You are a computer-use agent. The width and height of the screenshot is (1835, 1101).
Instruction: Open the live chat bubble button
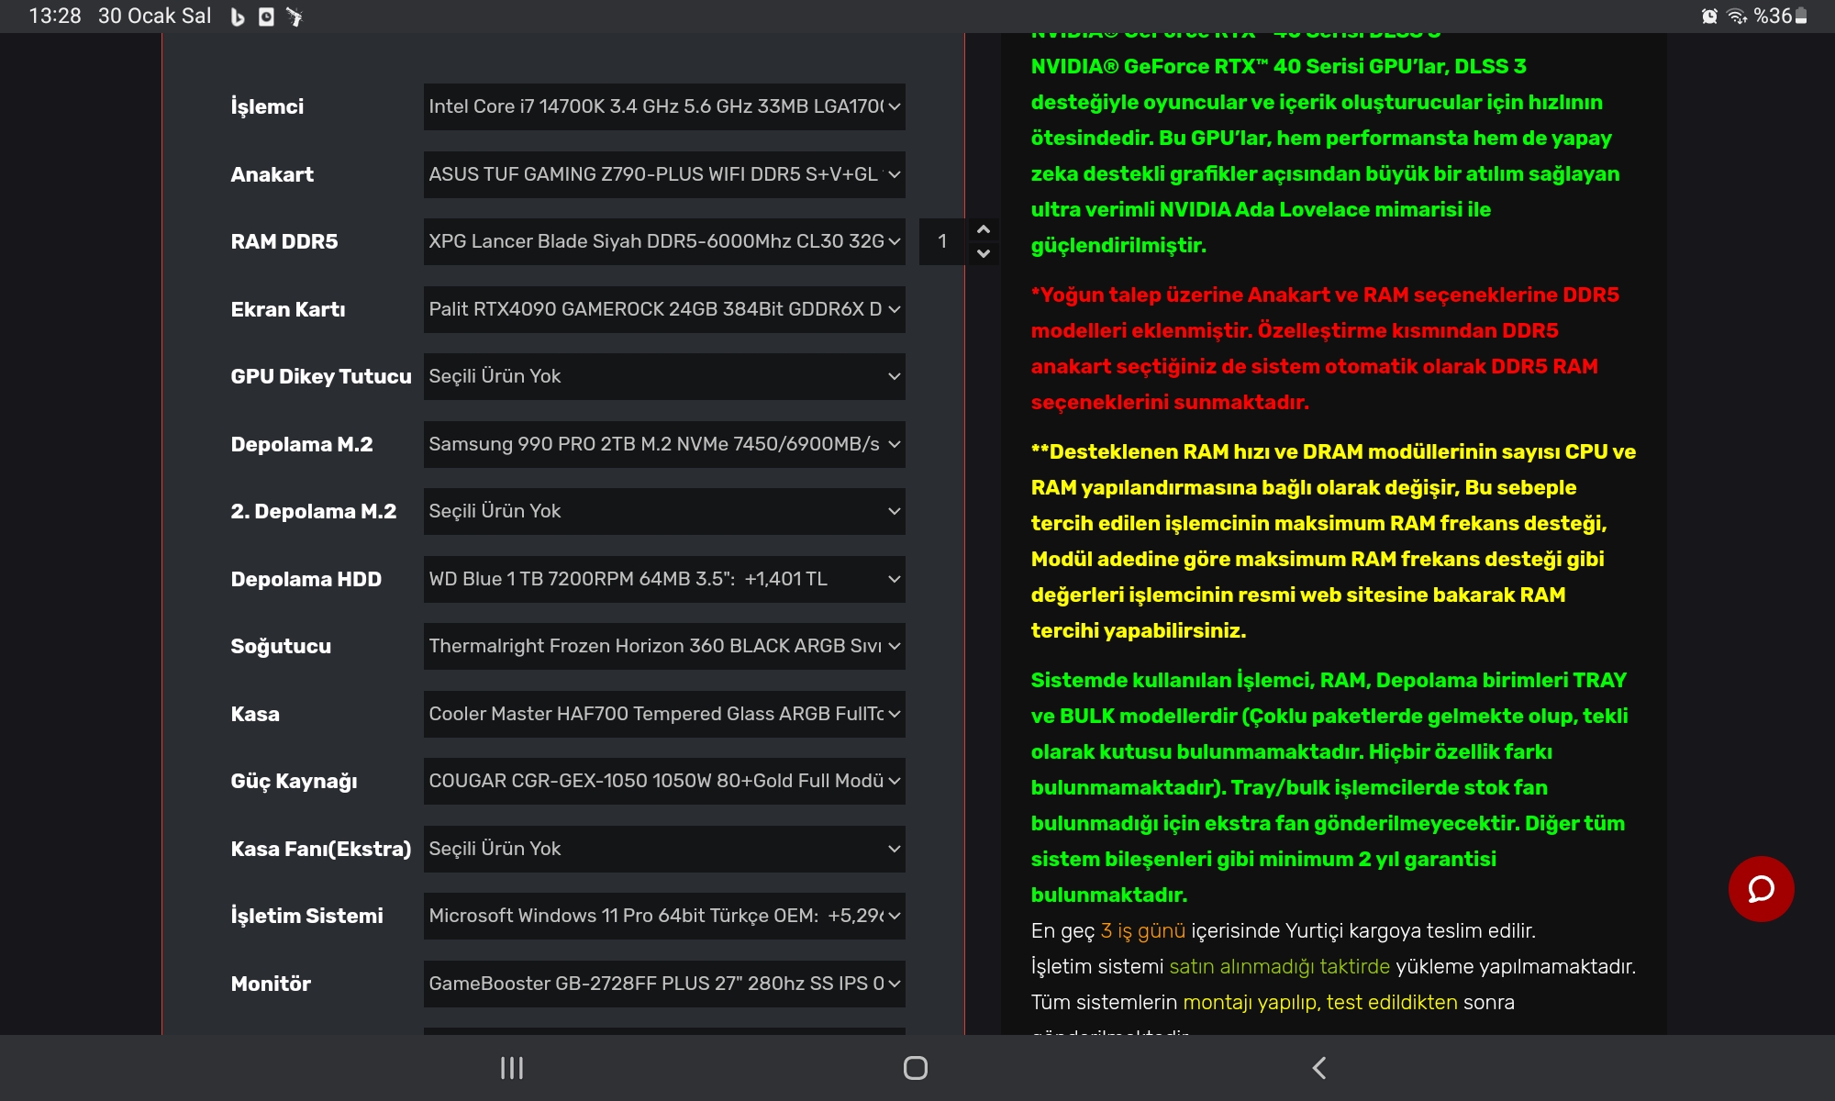point(1761,888)
